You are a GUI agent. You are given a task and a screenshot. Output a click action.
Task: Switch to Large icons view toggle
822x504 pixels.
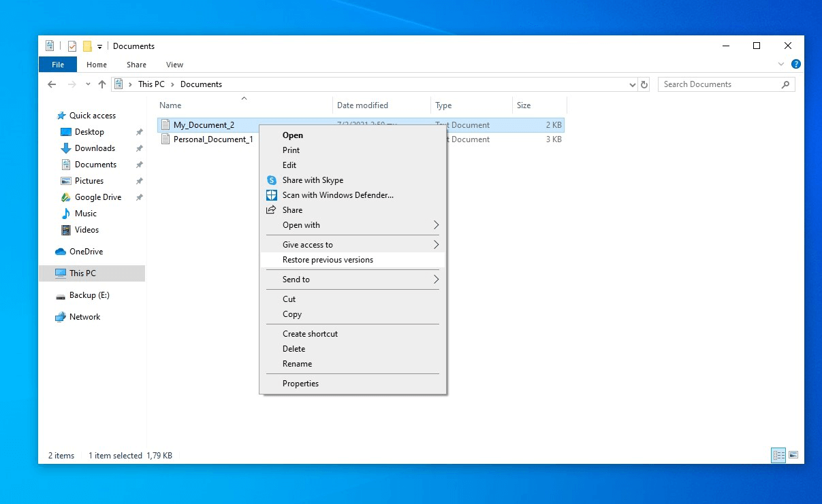pyautogui.click(x=793, y=455)
